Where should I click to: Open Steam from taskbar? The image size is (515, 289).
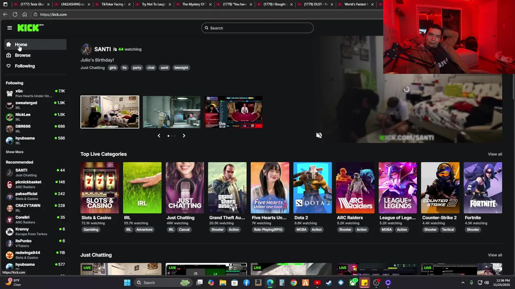coord(329,283)
